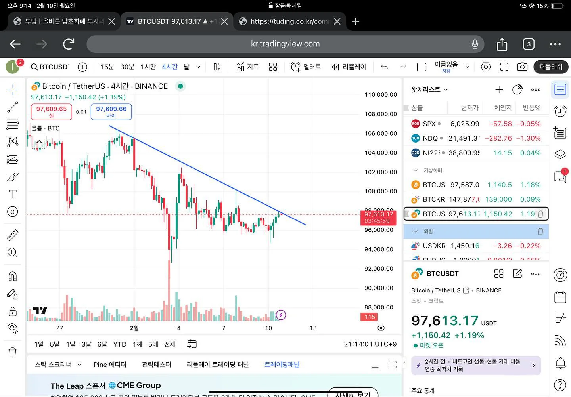Viewport: 571px width, 397px height.
Task: Open the watchlist sidebar panel icon
Action: [x=560, y=90]
